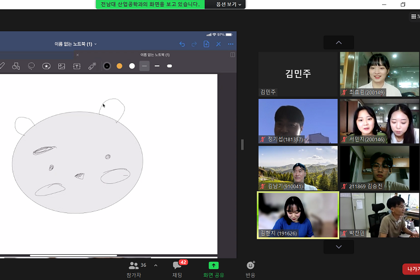Select the medium stroke width option
The width and height of the screenshot is (420, 280).
(157, 66)
